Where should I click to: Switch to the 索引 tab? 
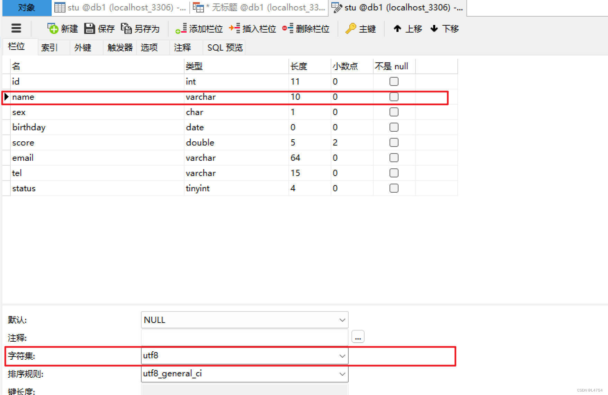[50, 47]
